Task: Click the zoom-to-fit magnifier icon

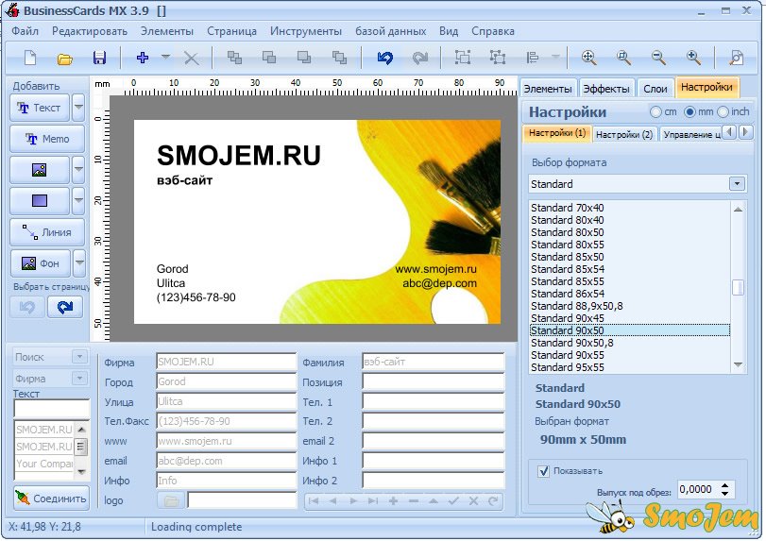Action: pyautogui.click(x=589, y=58)
